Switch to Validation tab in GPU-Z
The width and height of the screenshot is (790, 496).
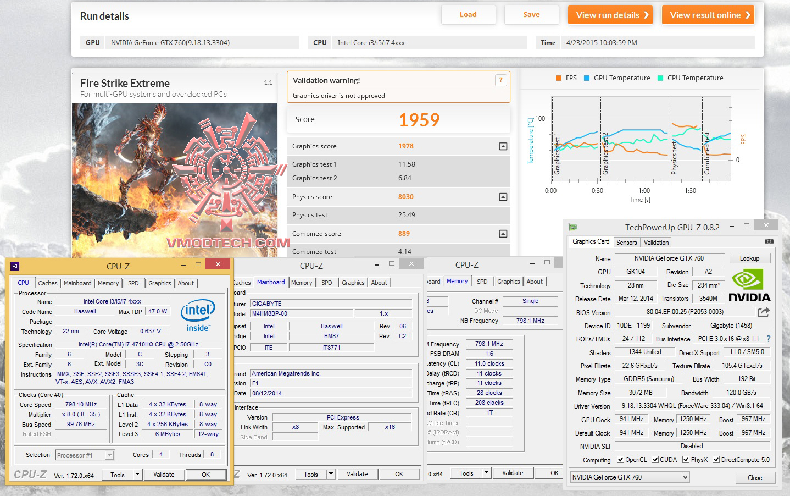point(656,243)
